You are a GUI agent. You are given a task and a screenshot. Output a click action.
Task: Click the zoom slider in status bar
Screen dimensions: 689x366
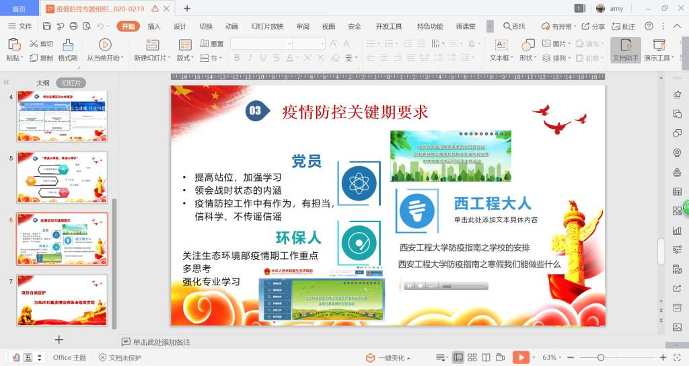pos(601,357)
